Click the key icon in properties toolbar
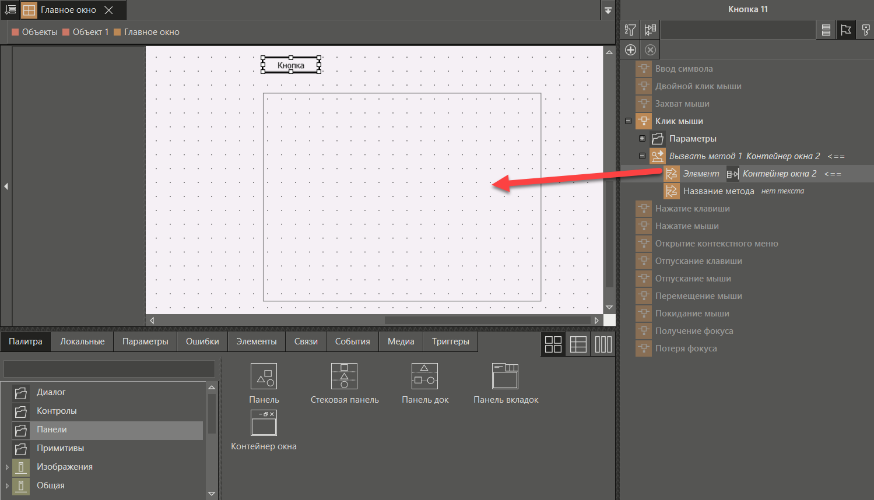Viewport: 874px width, 500px height. click(x=866, y=30)
